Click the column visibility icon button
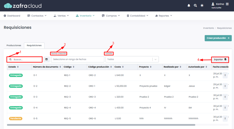This screenshot has width=234, height=129. pyautogui.click(x=46, y=59)
